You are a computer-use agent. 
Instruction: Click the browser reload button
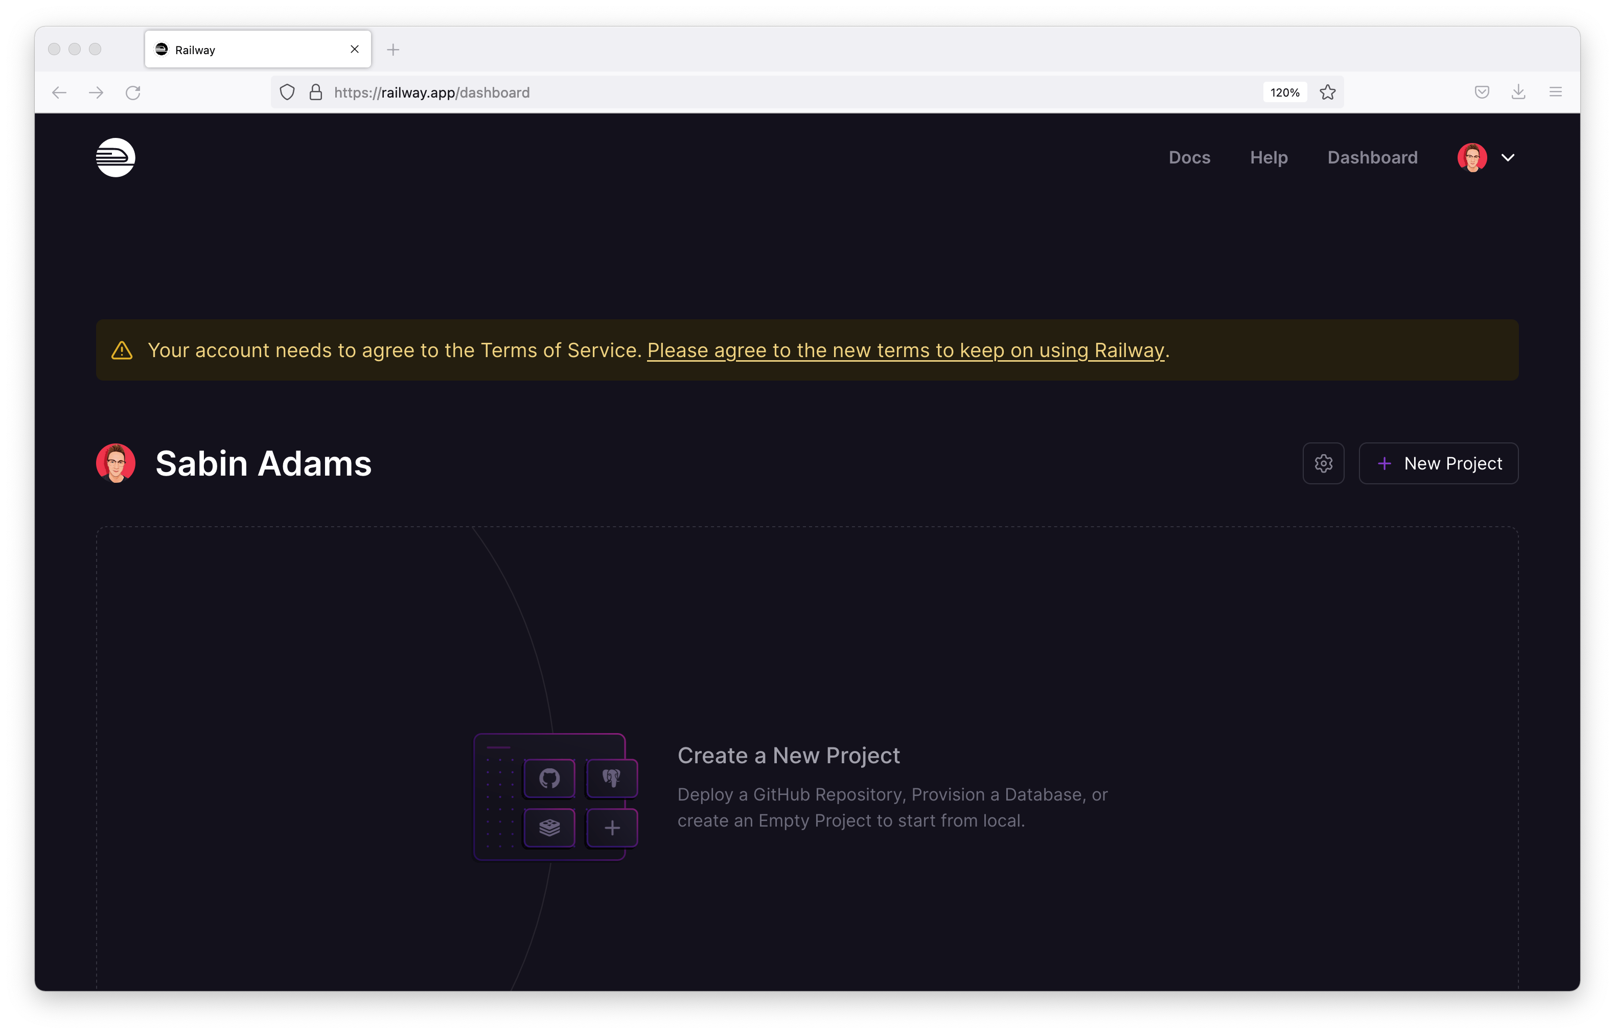click(x=133, y=92)
